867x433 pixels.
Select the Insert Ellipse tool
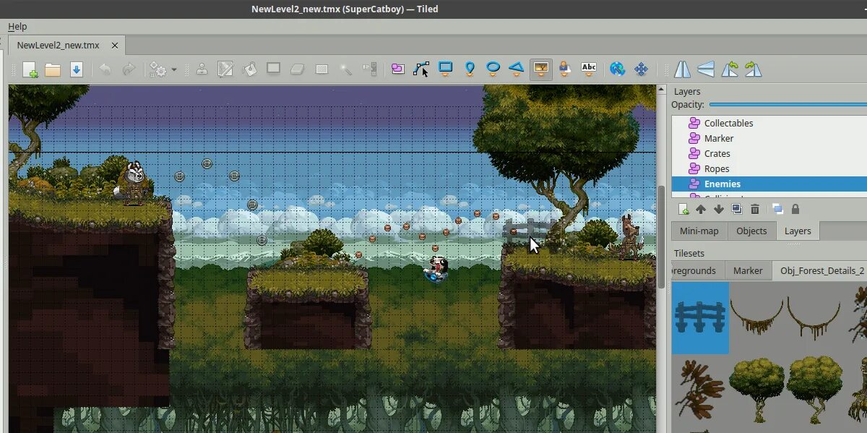(493, 69)
